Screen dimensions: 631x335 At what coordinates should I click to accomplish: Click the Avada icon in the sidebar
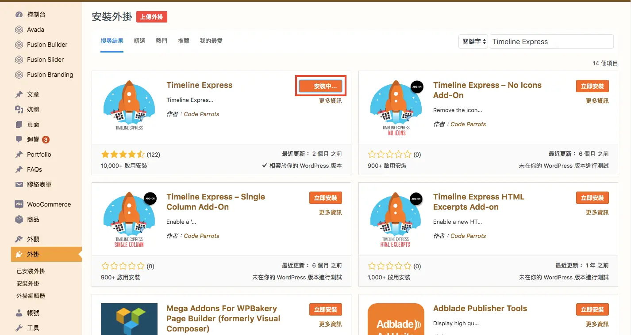(x=19, y=30)
